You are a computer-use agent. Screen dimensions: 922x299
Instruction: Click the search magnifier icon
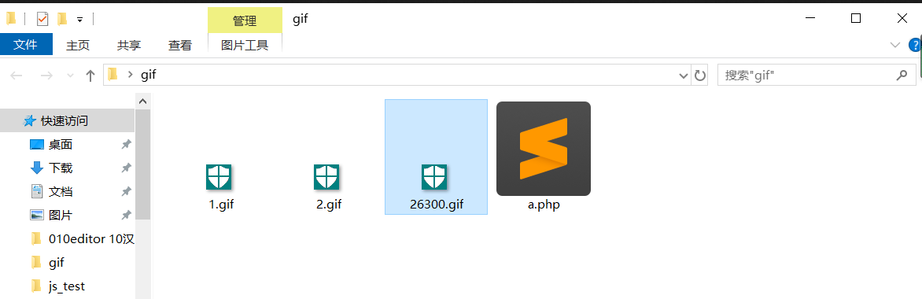[901, 76]
